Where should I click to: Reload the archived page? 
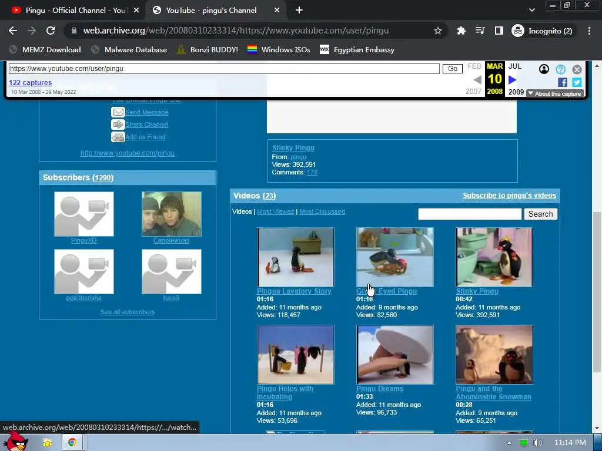click(51, 31)
